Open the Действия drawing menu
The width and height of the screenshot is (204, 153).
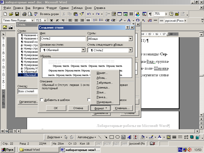click(55, 137)
